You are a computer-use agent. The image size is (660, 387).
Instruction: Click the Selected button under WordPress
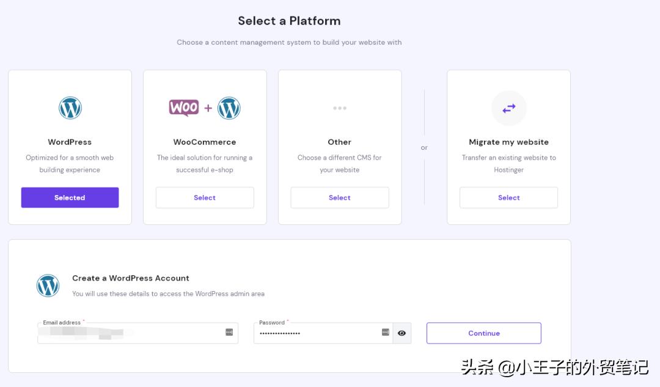[x=70, y=197]
